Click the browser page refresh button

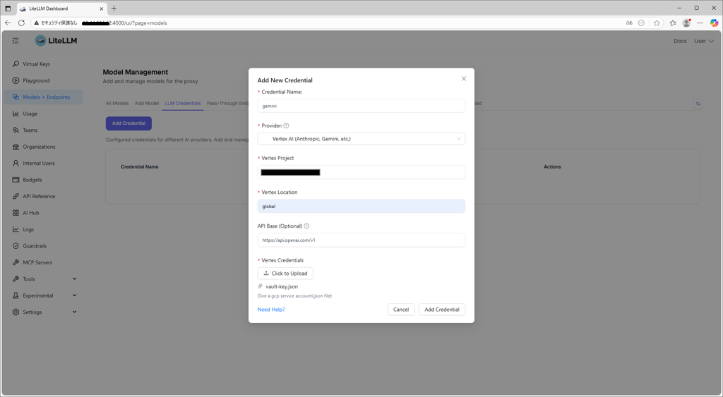21,23
